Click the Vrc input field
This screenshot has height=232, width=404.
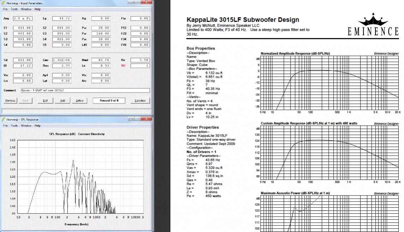[x=23, y=75]
